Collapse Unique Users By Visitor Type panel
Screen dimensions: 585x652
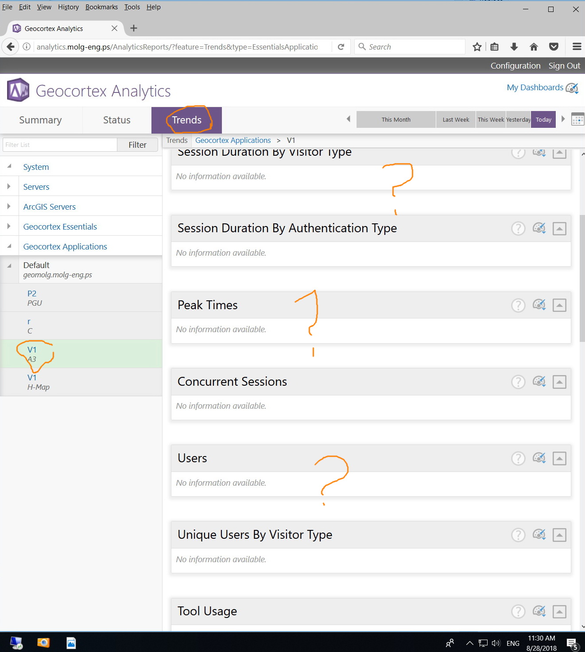point(559,535)
